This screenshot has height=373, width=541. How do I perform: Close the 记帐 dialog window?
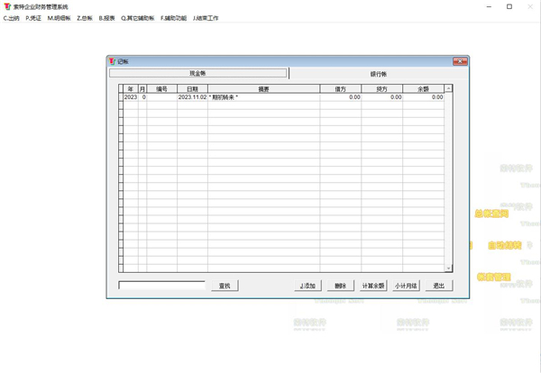click(x=460, y=61)
